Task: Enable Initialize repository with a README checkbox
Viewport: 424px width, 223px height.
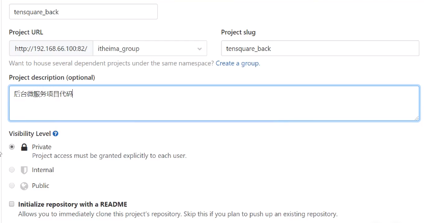Action: coord(12,204)
